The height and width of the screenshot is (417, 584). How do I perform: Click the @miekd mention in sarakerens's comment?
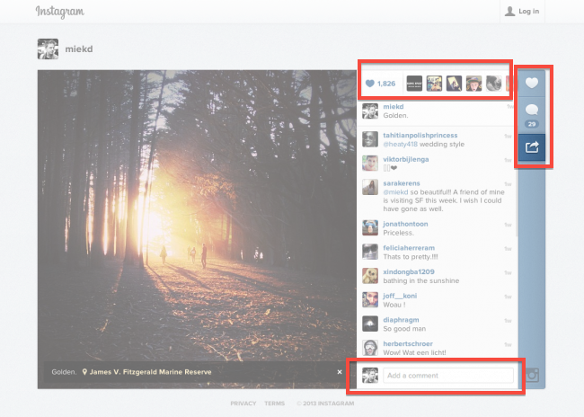pos(395,192)
